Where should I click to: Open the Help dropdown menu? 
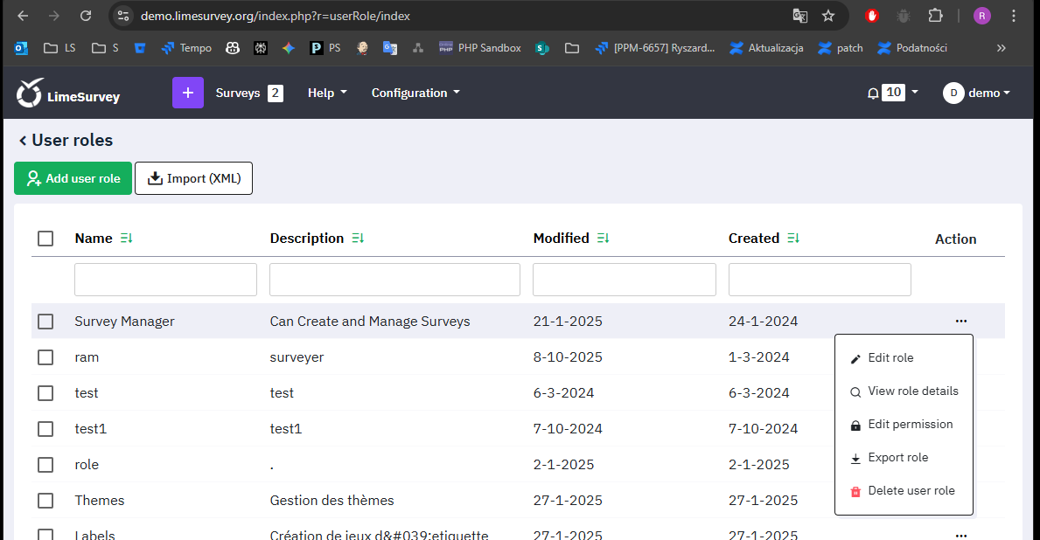pos(327,93)
